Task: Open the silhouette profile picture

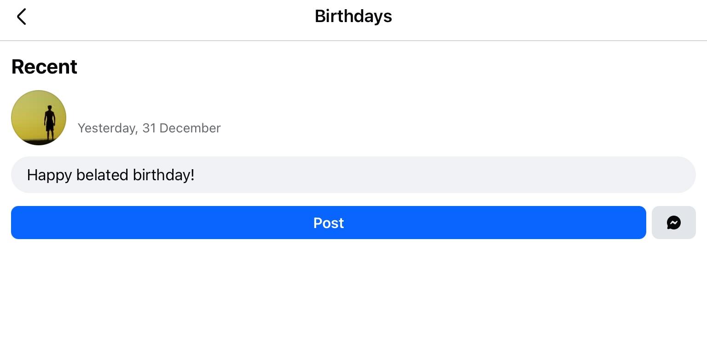Action: click(x=39, y=118)
